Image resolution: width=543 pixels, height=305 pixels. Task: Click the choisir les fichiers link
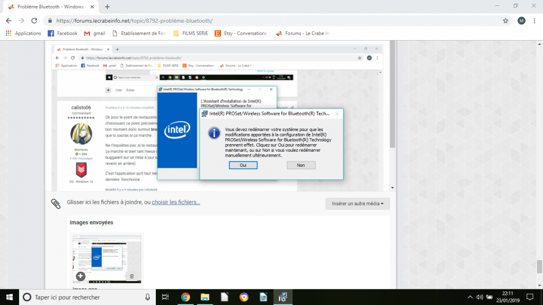[x=175, y=203]
